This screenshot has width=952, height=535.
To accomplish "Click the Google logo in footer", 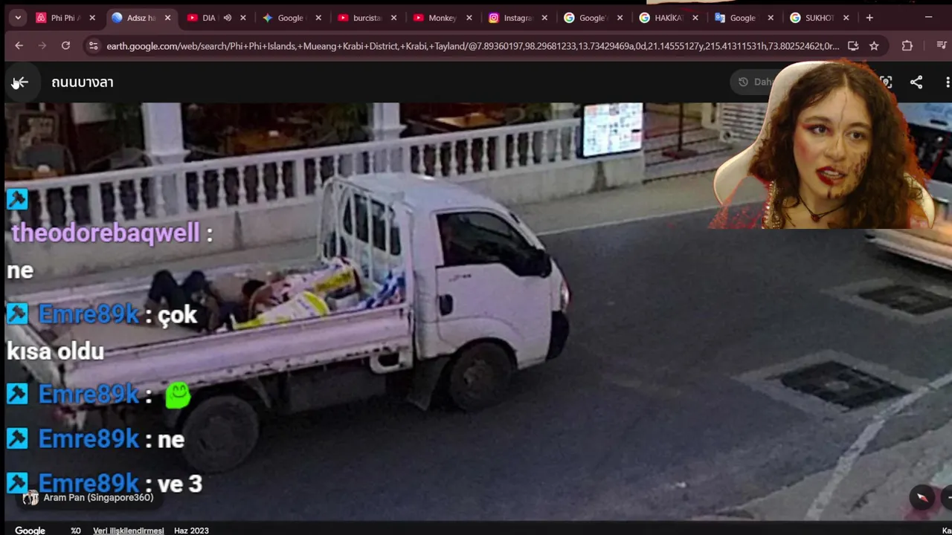I will click(x=30, y=531).
